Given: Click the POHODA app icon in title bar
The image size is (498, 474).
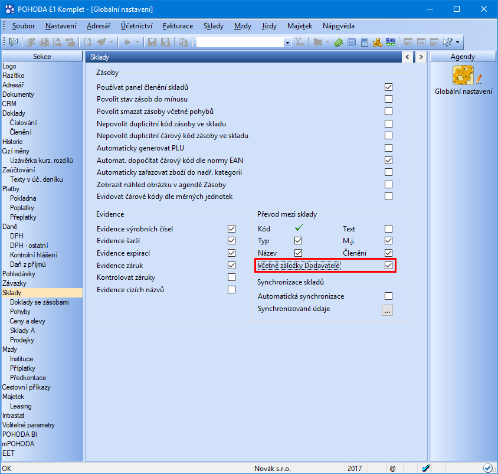Looking at the screenshot, I should point(10,9).
